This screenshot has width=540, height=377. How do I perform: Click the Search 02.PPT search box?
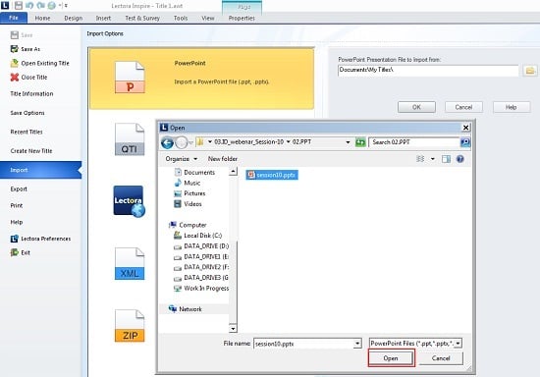tap(414, 142)
